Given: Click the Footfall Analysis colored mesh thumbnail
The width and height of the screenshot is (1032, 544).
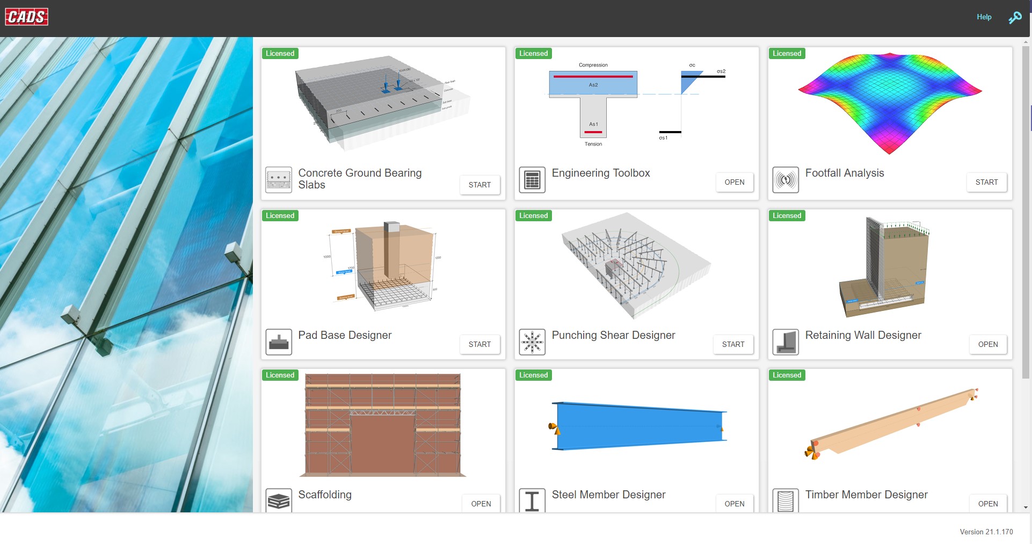Looking at the screenshot, I should 890,104.
